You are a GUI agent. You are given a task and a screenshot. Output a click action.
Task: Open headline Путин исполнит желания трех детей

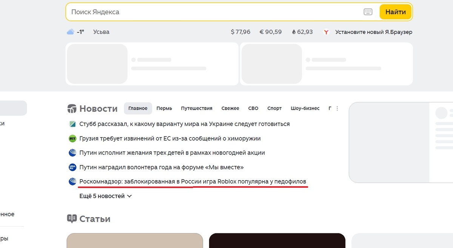(172, 153)
